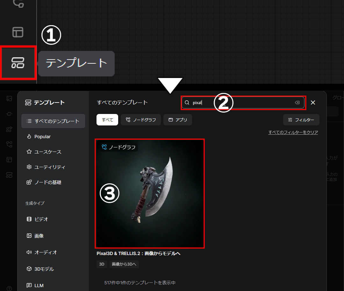Filter by ビデオ generation type
This screenshot has width=344, height=291.
pyautogui.click(x=53, y=219)
